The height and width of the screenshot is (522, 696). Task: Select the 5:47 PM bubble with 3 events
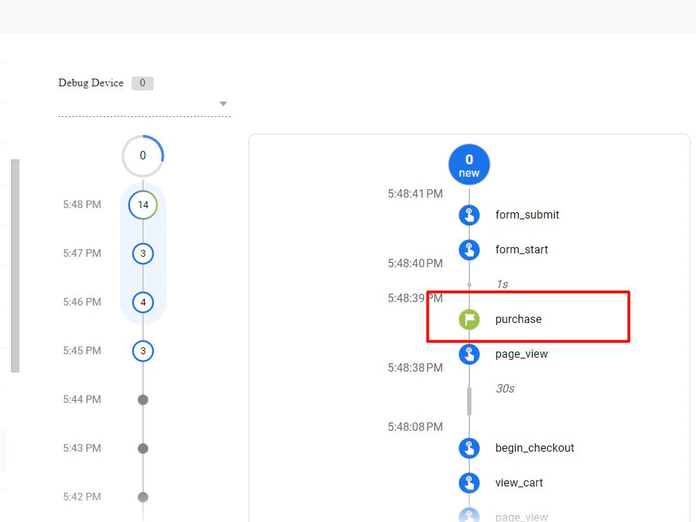tap(143, 253)
